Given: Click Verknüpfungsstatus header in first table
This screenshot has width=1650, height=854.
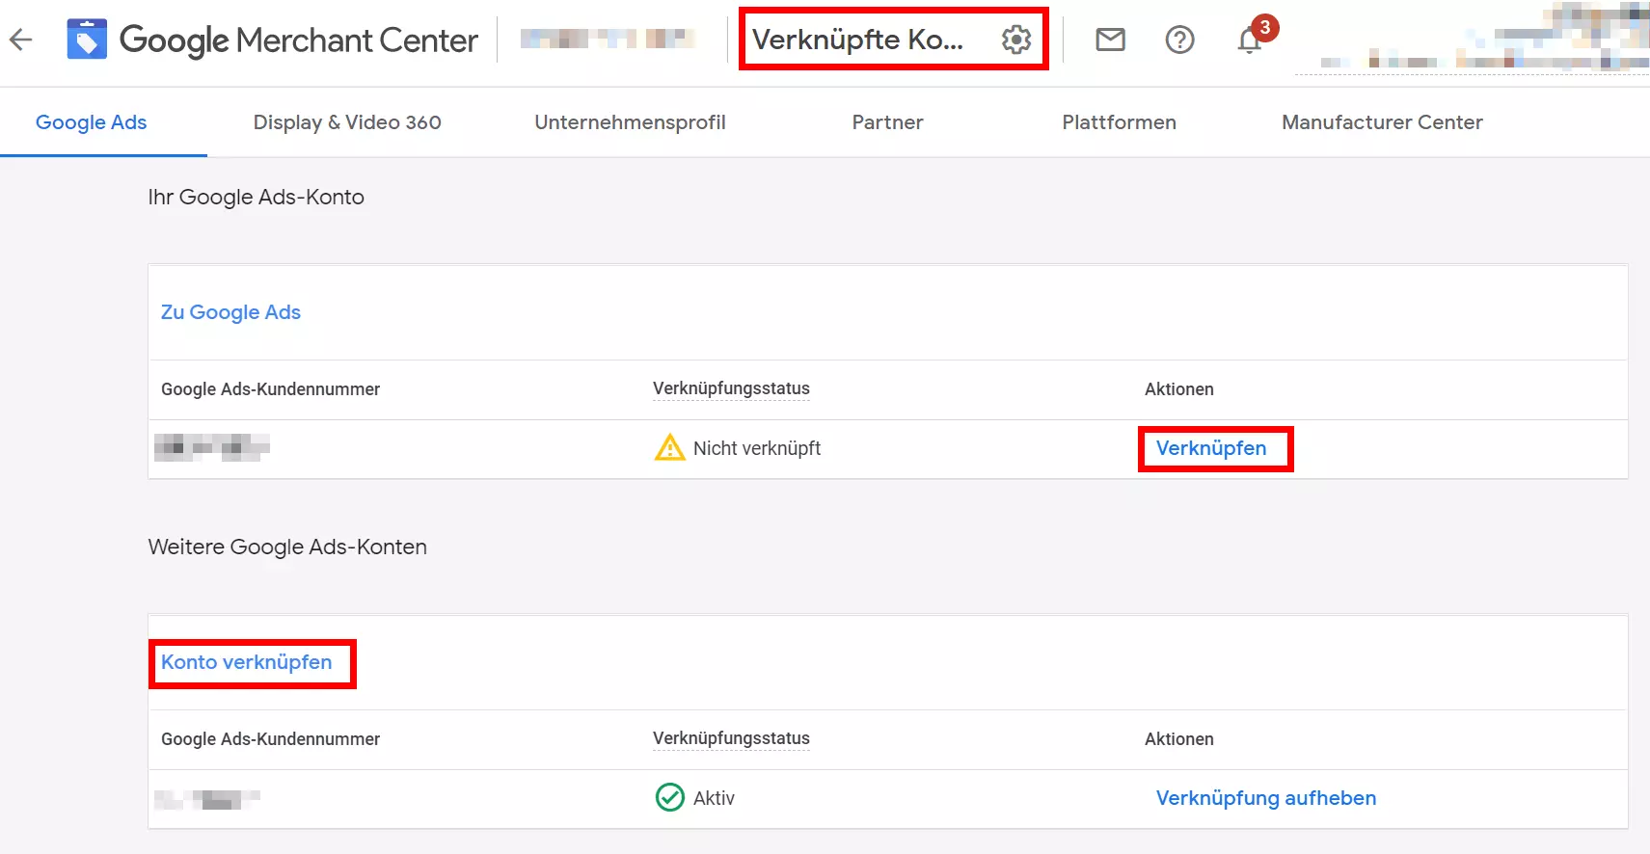Looking at the screenshot, I should (x=731, y=388).
